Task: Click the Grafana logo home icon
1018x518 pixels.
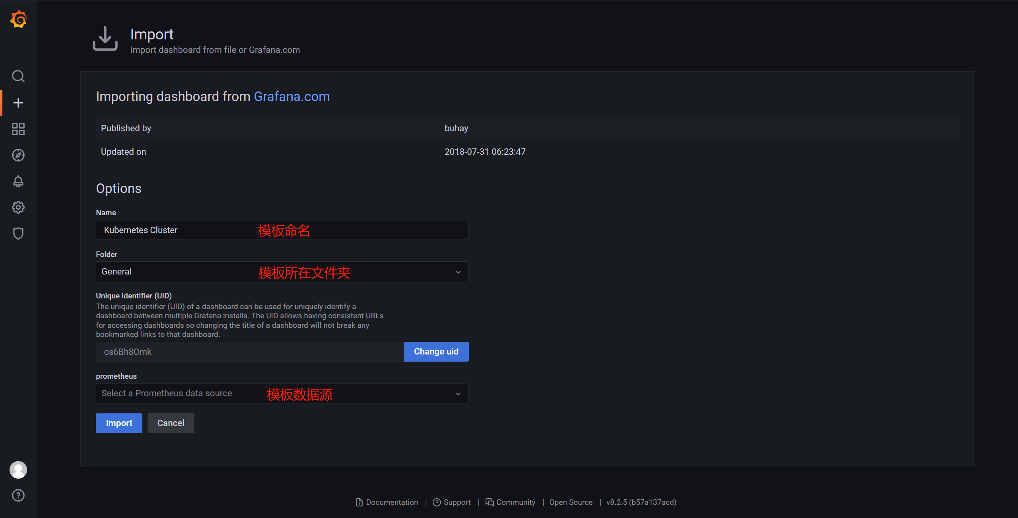Action: [18, 19]
